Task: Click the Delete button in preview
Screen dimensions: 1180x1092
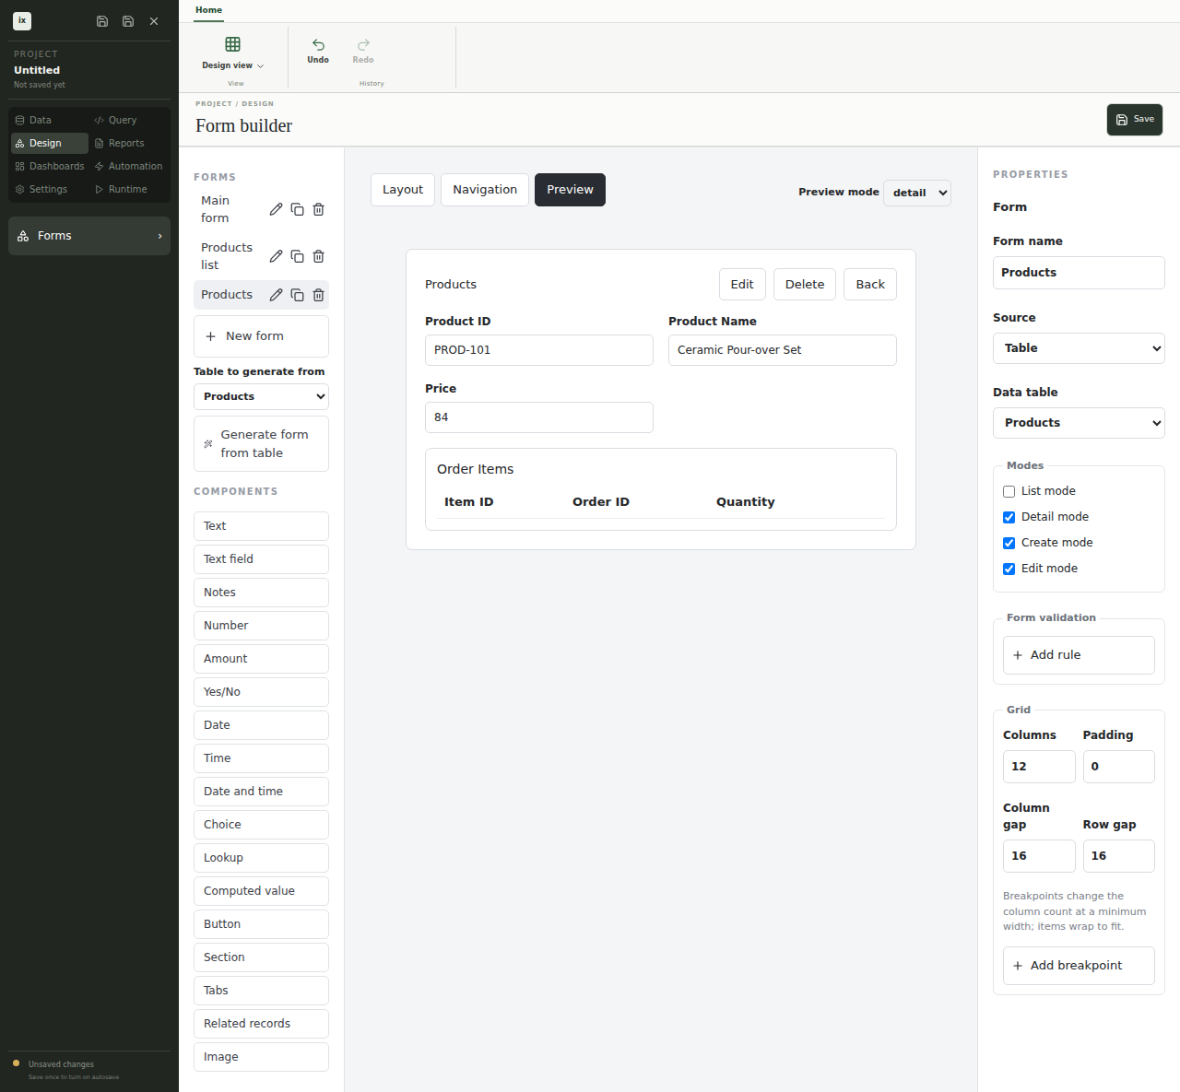Action: 805,285
